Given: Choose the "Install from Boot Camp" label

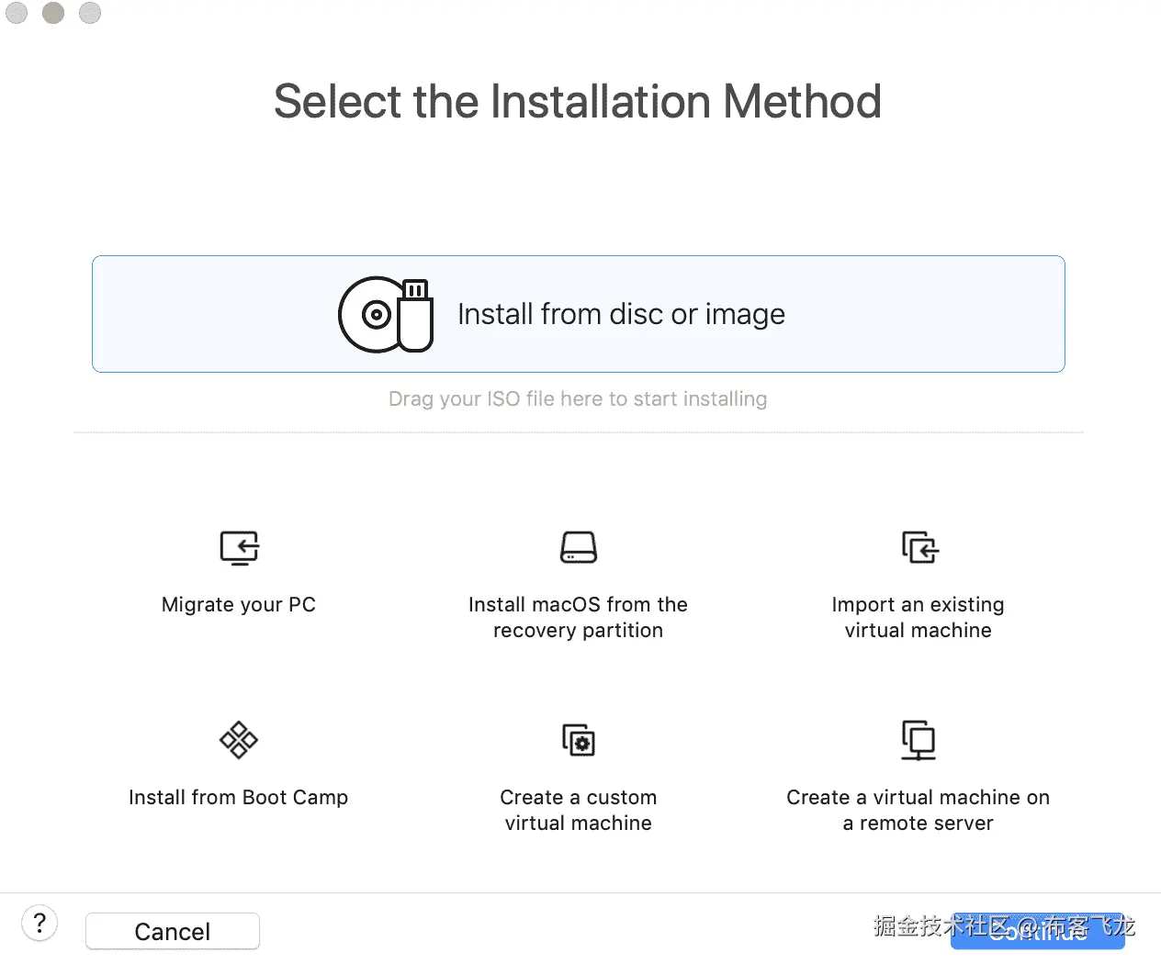Looking at the screenshot, I should point(239,798).
